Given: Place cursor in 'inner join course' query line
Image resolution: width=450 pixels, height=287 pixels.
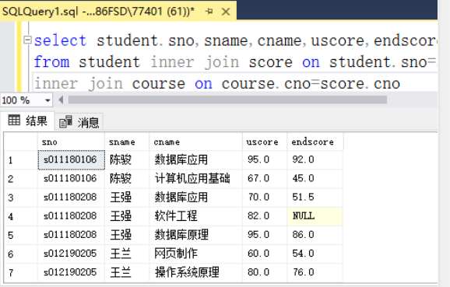Looking at the screenshot, I should coord(217,84).
